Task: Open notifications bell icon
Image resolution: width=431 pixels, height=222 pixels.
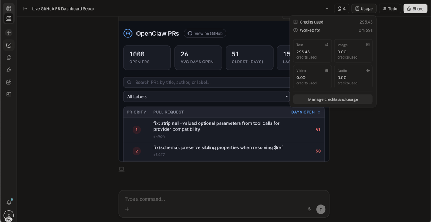Action: tap(9, 203)
